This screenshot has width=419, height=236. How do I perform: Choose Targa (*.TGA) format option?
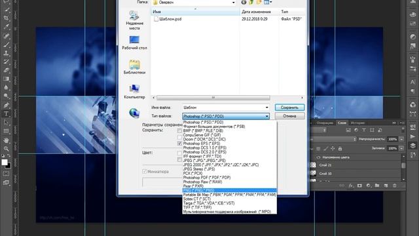(230, 203)
